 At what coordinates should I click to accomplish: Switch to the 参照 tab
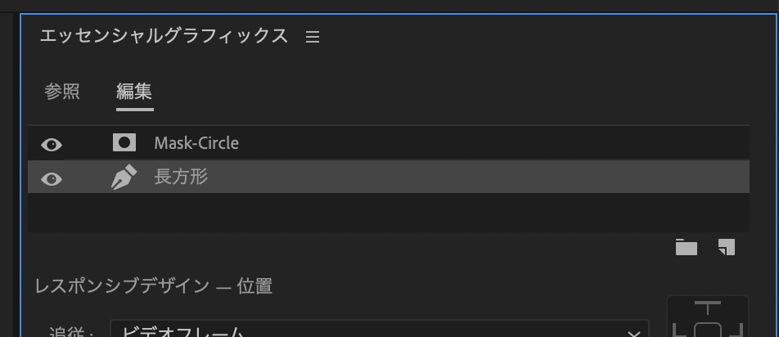tap(62, 91)
